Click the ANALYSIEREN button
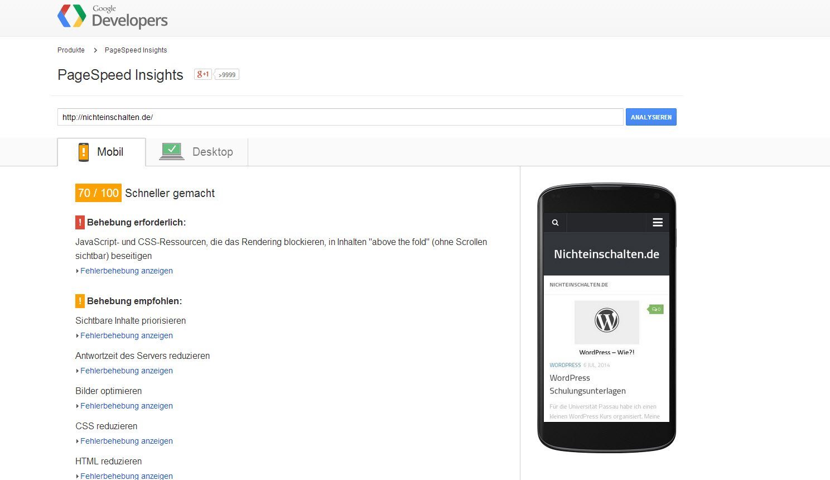The width and height of the screenshot is (830, 480). click(x=651, y=117)
